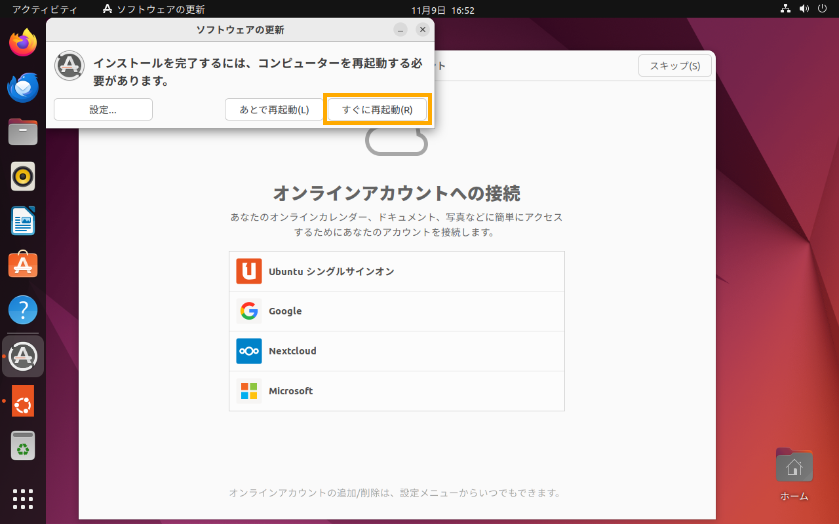Click あとで再起動(L) button

(274, 109)
